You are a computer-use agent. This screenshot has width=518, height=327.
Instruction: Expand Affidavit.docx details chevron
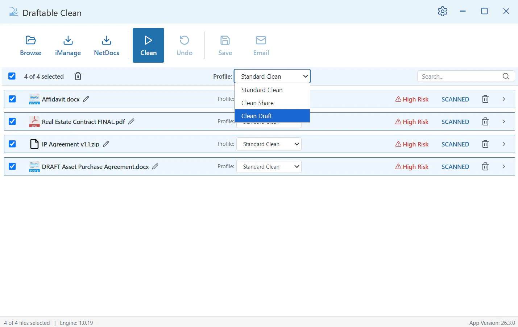click(x=504, y=99)
